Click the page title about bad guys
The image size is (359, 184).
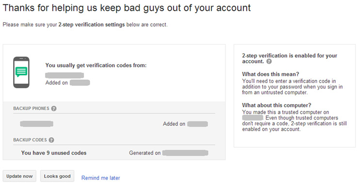pos(127,8)
